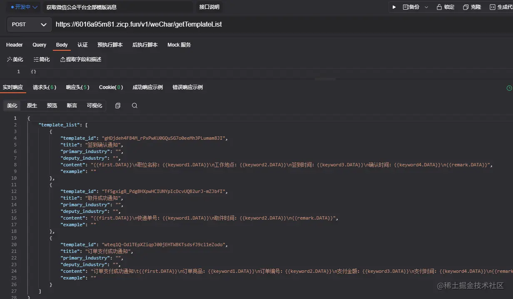Click 简化 simplify body button
This screenshot has height=299, width=513.
(x=42, y=59)
